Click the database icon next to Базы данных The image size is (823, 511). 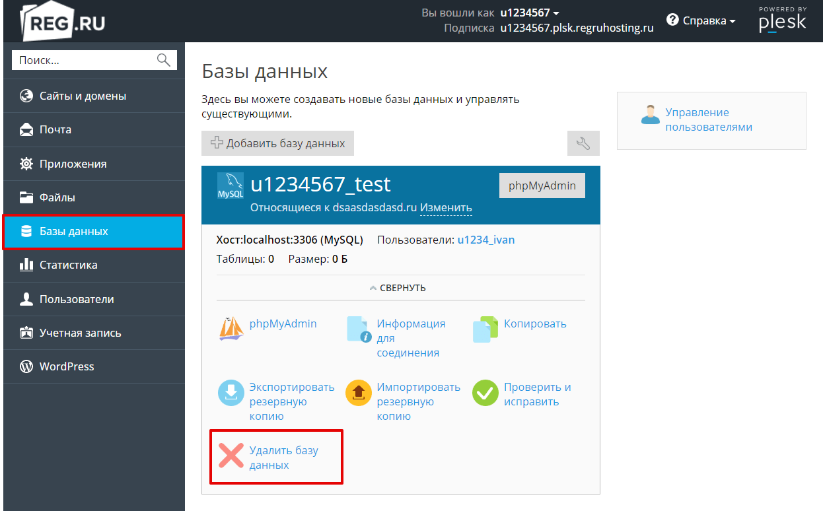pyautogui.click(x=26, y=231)
